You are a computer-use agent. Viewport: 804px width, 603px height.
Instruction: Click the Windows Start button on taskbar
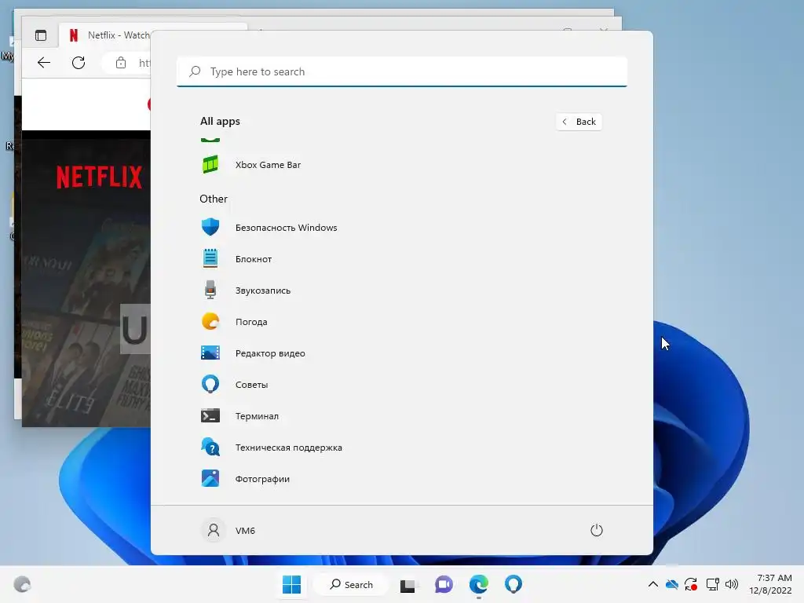pyautogui.click(x=292, y=584)
